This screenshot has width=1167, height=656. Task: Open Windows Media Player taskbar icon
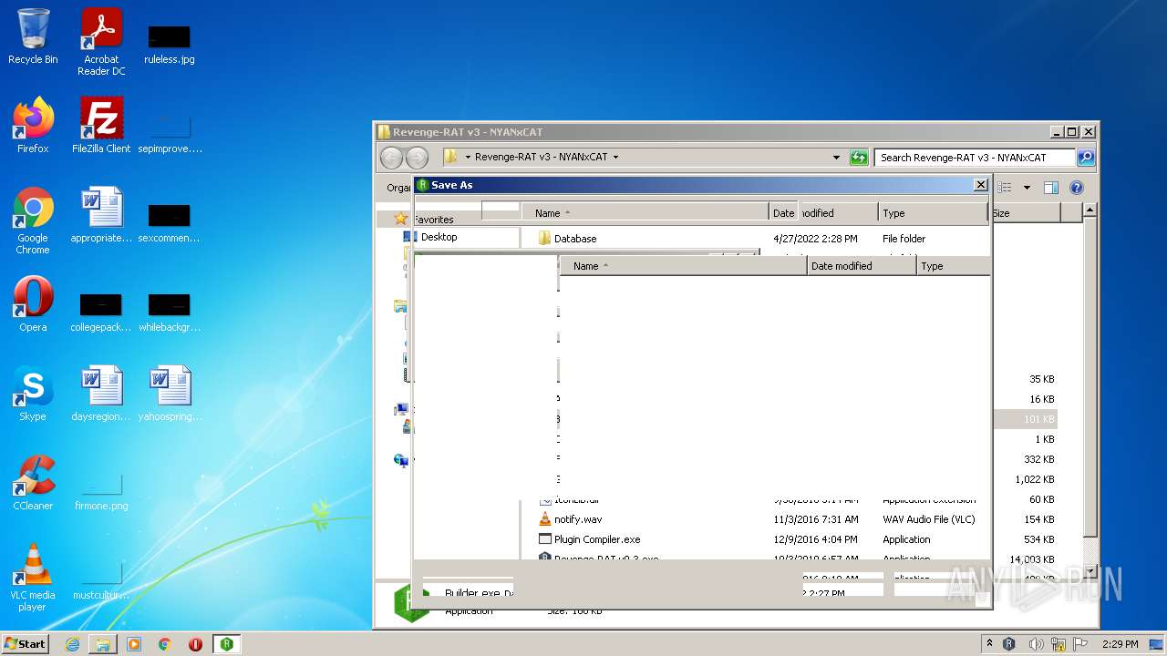click(134, 644)
